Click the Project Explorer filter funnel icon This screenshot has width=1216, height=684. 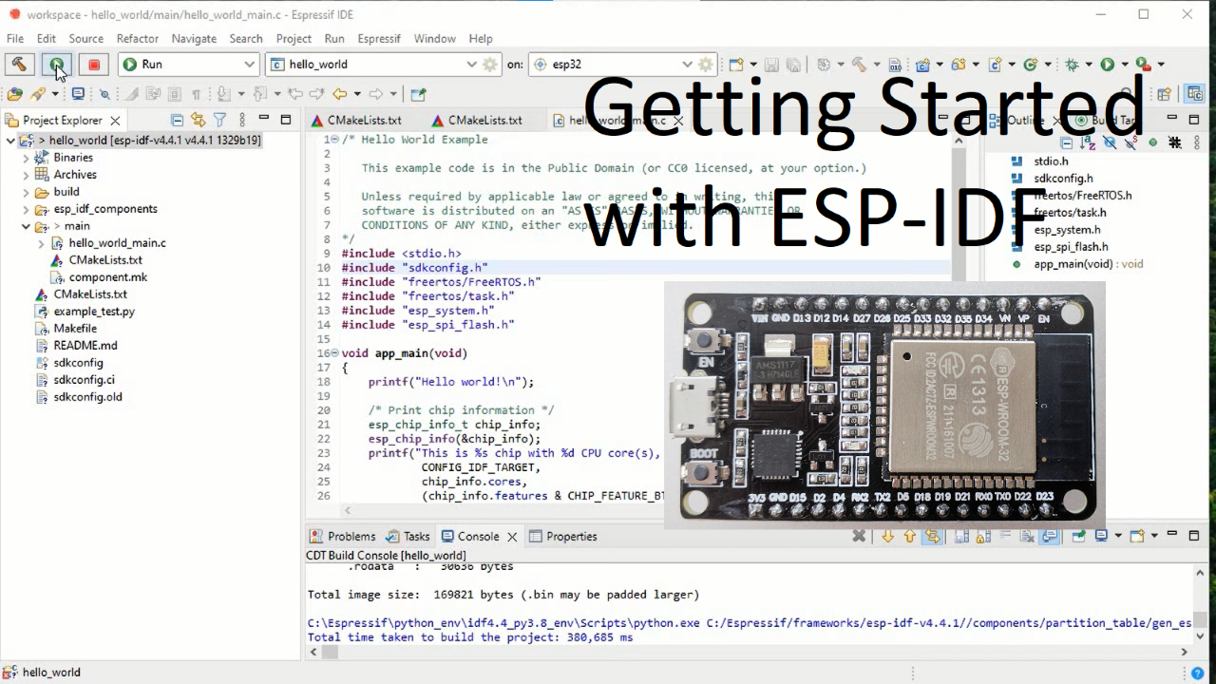coord(219,121)
